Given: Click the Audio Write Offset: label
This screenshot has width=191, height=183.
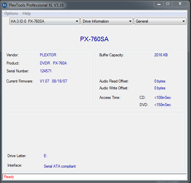Looking at the screenshot, I should point(114,88).
